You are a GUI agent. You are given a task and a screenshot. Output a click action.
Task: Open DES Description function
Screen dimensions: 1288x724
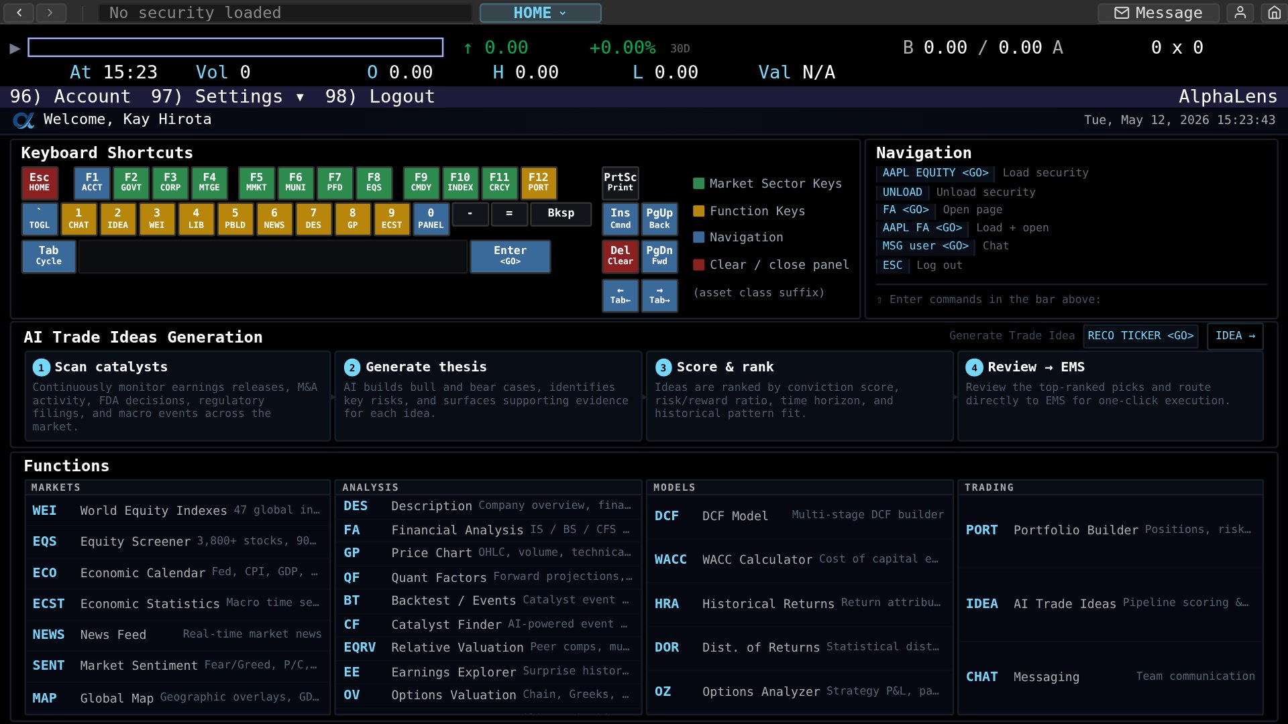(488, 506)
